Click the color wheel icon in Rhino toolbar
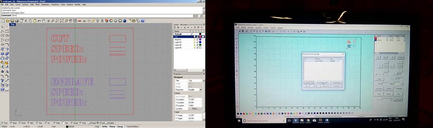 pos(111,20)
